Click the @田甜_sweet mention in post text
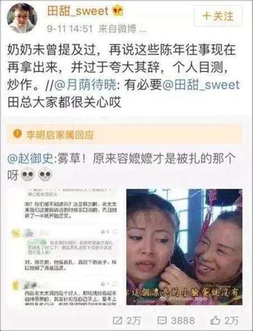 coord(200,85)
